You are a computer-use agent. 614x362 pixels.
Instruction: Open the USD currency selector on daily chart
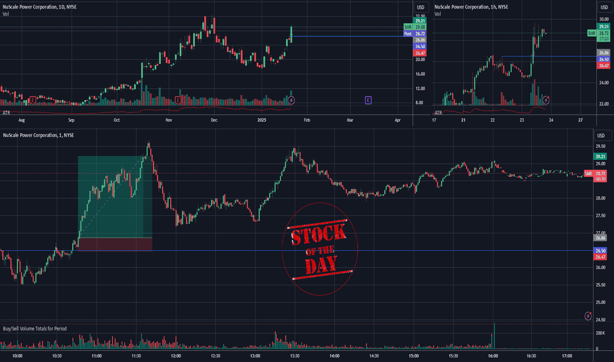420,7
